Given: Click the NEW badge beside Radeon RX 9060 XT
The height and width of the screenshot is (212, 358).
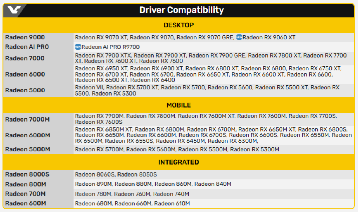Looking at the screenshot, I should tap(239, 37).
